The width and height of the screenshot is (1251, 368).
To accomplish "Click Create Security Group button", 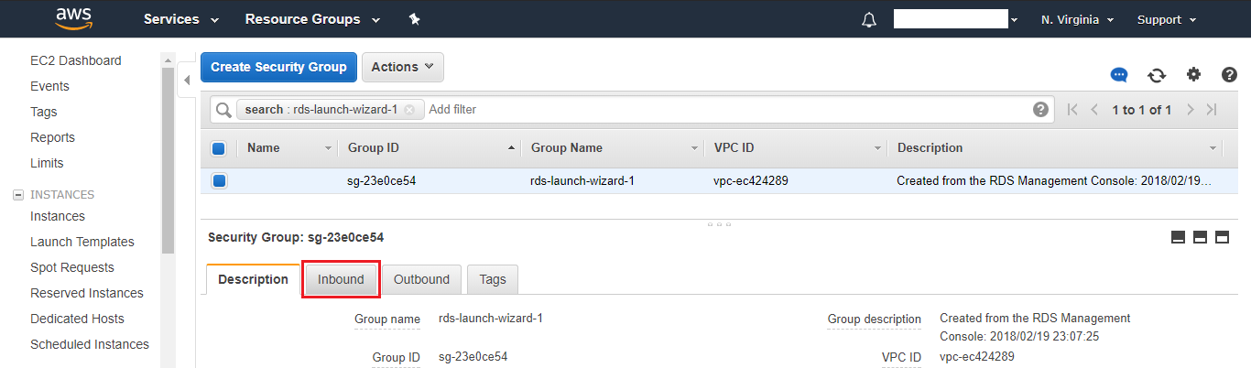I will pos(278,67).
